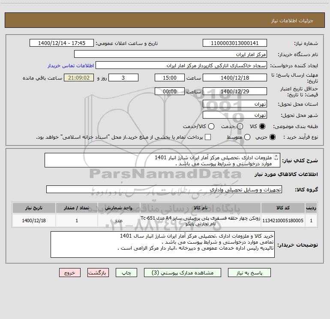Click the days remaining field showing 3
The height and width of the screenshot is (319, 330).
[123, 78]
